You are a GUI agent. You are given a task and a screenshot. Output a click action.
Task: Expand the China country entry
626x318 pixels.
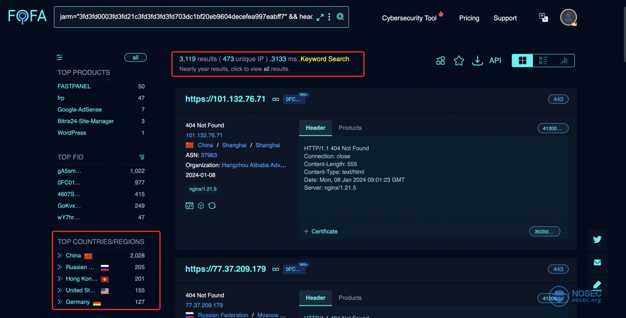(60, 255)
